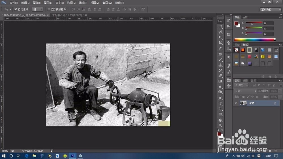Open the Move tool preset picker arrow
Screen dimensions: 283x159
point(11,9)
